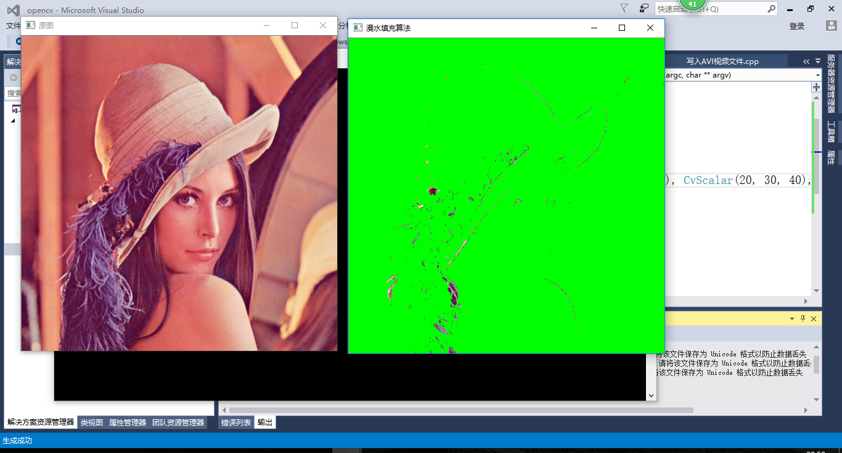The height and width of the screenshot is (453, 842).
Task: Click the Visual Studio logo icon
Action: pos(13,10)
